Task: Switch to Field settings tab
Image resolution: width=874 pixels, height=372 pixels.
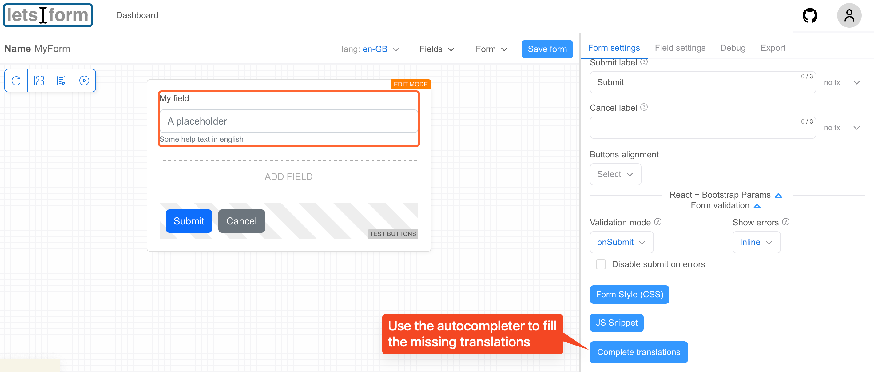Action: click(x=680, y=48)
